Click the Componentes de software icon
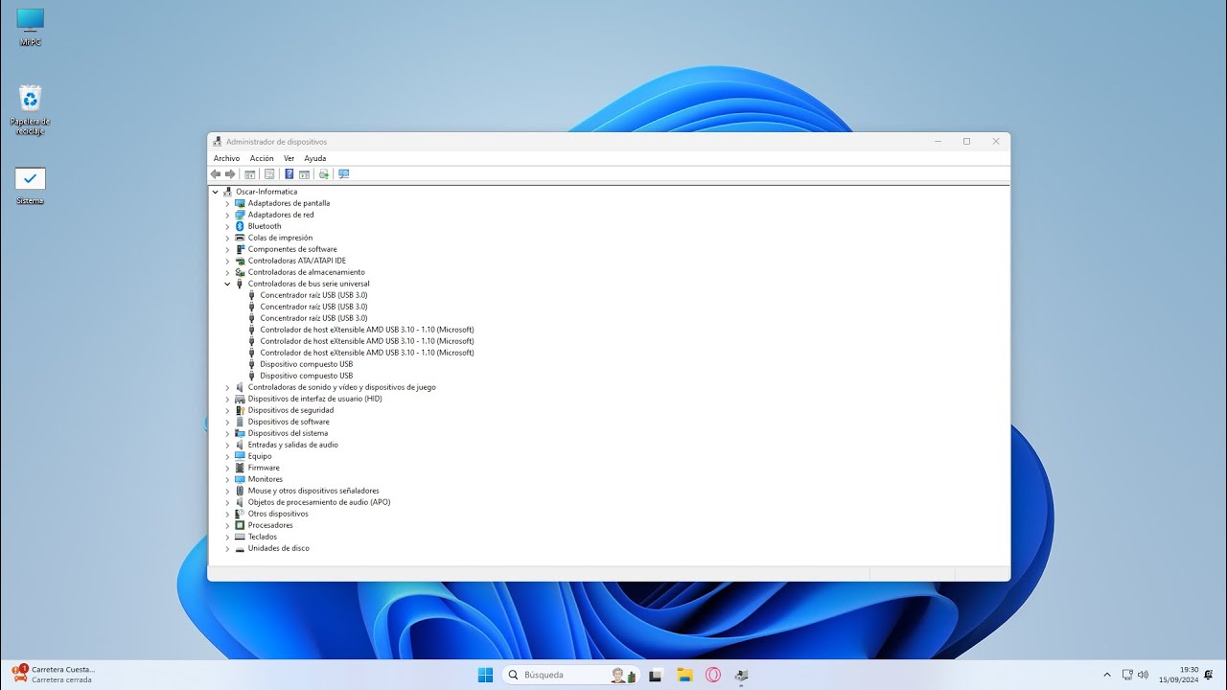Image resolution: width=1227 pixels, height=690 pixels. coord(240,249)
